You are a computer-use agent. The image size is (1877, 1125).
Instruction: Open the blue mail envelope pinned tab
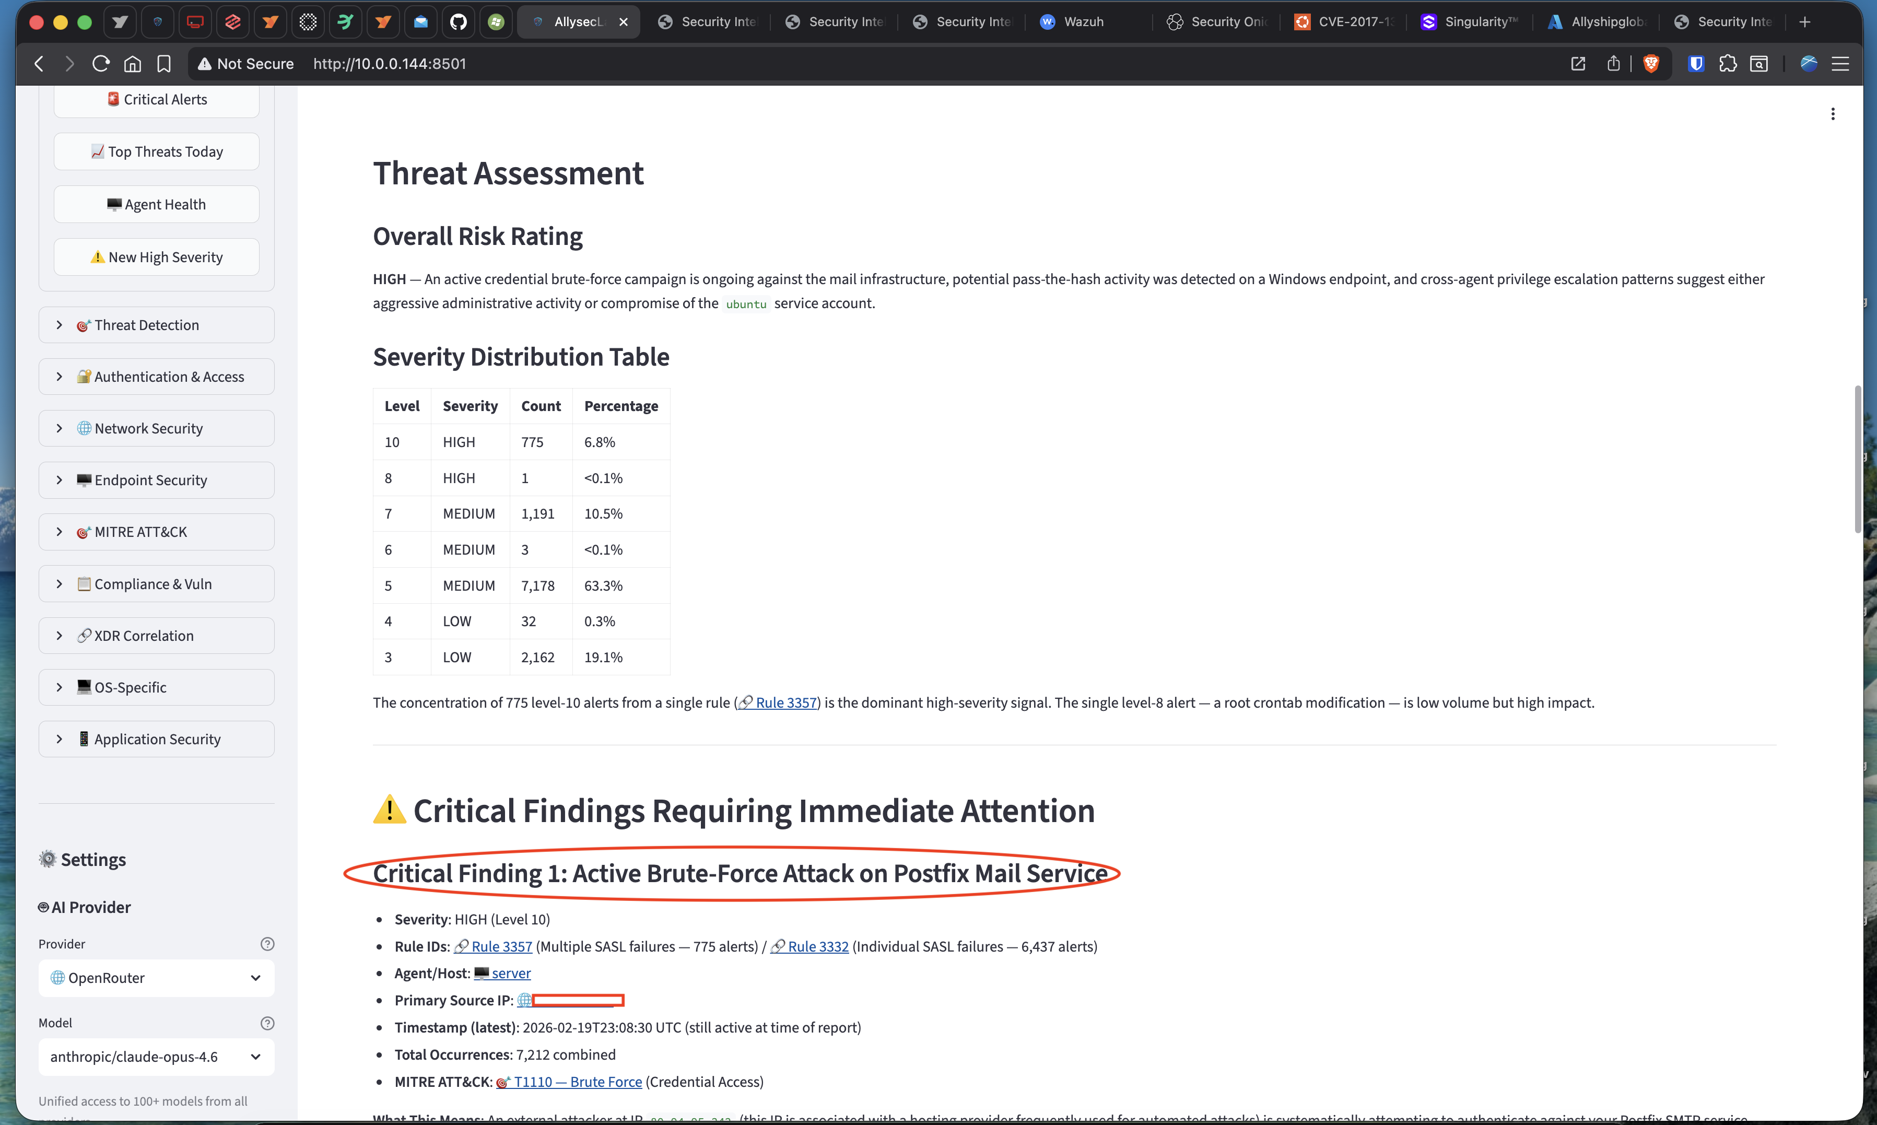pos(421,22)
